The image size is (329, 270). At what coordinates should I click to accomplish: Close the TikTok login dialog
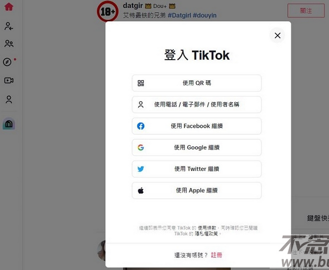(277, 35)
